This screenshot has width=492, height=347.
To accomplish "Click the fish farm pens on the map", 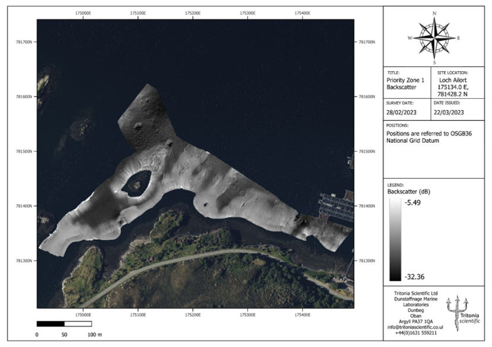I will tap(336, 206).
